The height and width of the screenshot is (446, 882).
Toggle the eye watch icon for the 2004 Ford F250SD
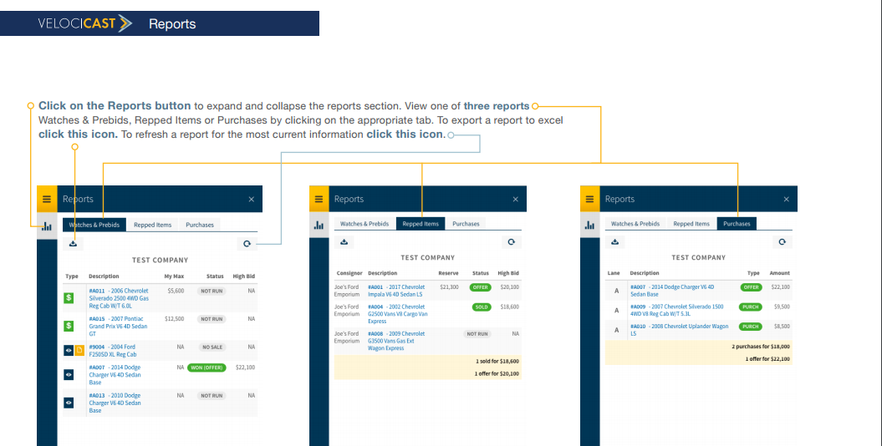click(69, 351)
